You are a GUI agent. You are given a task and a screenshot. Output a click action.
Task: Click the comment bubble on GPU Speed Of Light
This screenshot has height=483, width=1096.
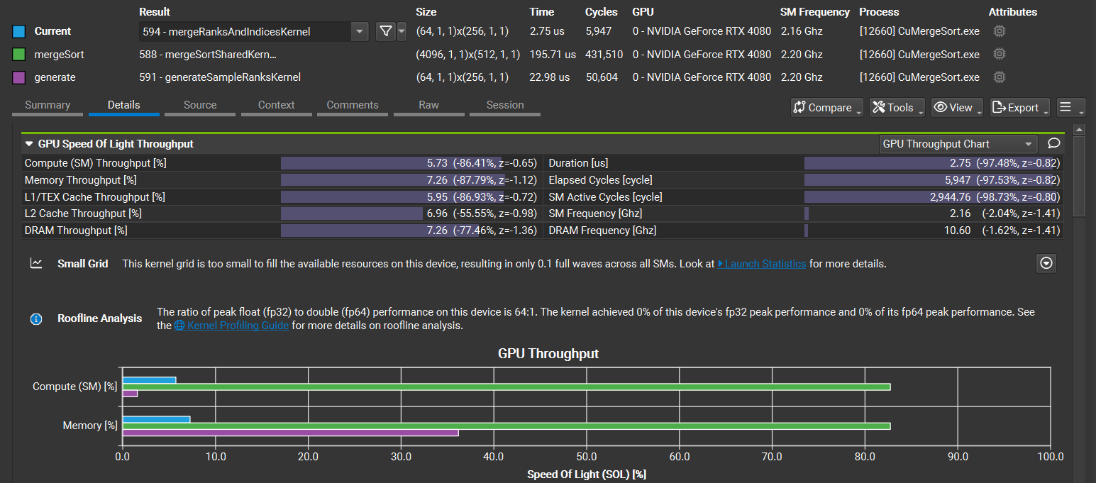(x=1053, y=143)
